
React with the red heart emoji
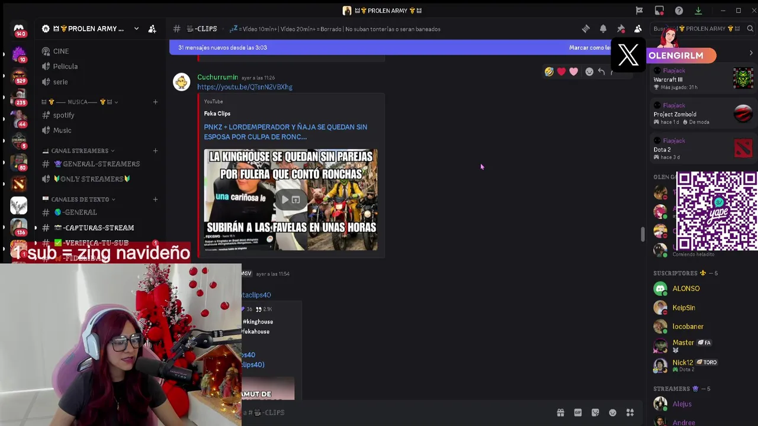[x=561, y=72]
